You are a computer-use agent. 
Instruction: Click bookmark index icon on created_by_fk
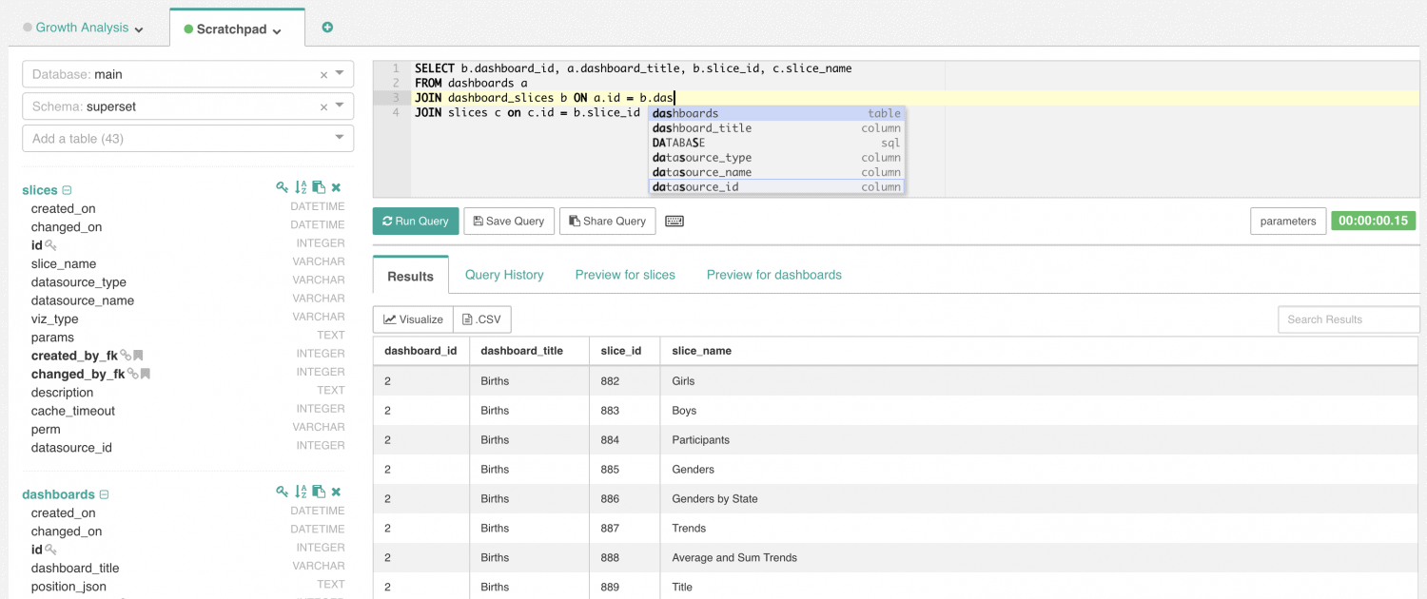click(x=138, y=356)
